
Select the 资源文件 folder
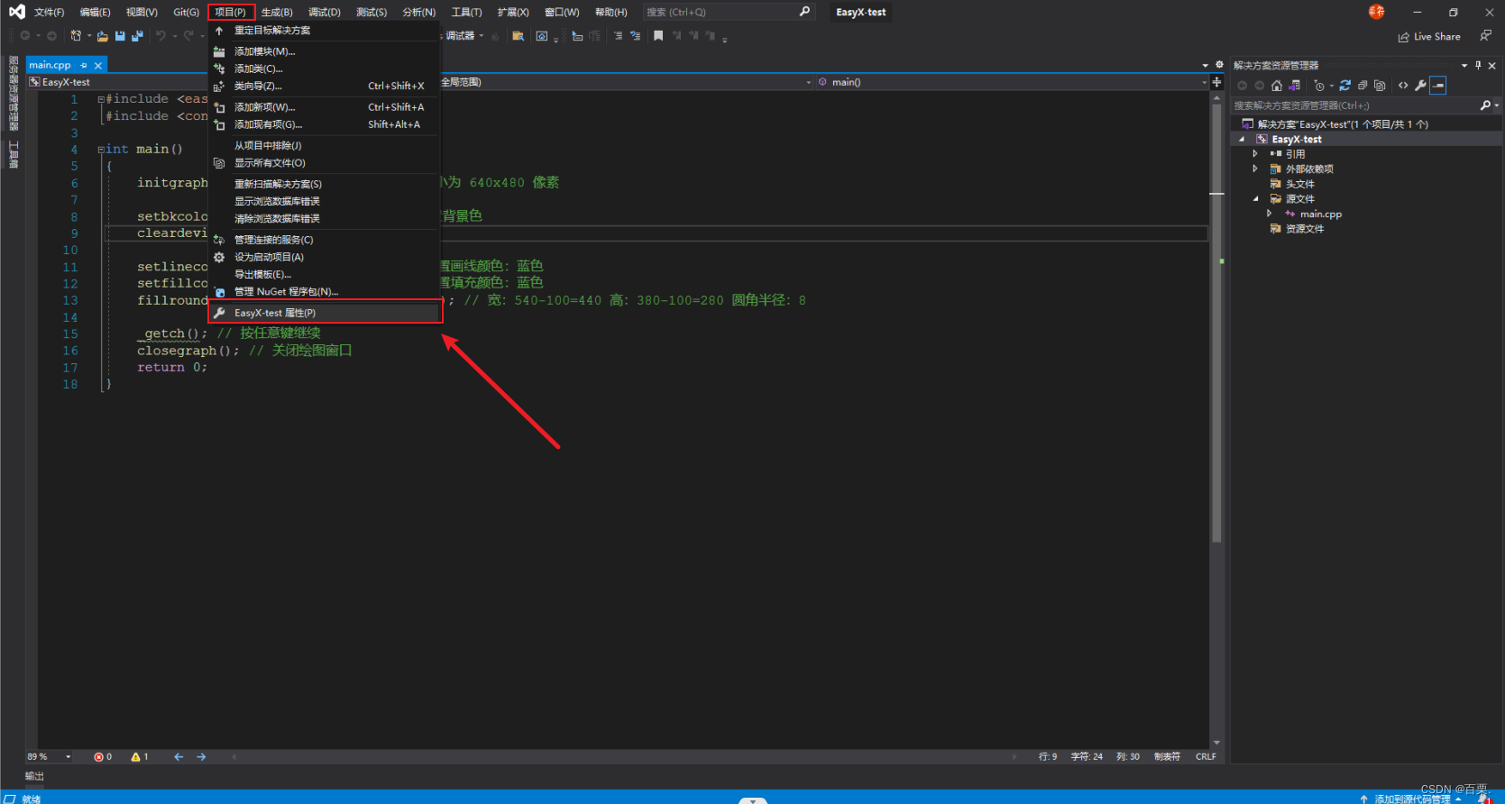point(1304,229)
